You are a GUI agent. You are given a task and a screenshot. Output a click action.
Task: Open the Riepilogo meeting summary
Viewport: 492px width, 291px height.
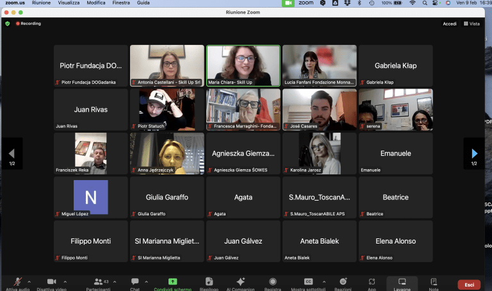tap(209, 284)
